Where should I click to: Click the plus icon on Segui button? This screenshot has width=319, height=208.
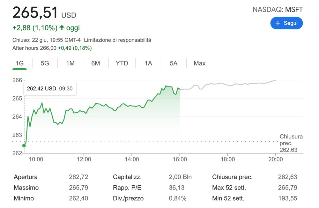click(x=278, y=23)
